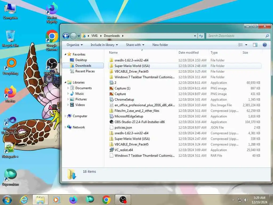This screenshot has width=273, height=205.
Task: Click the Forward navigation arrow in Explorer
Action: point(73,36)
